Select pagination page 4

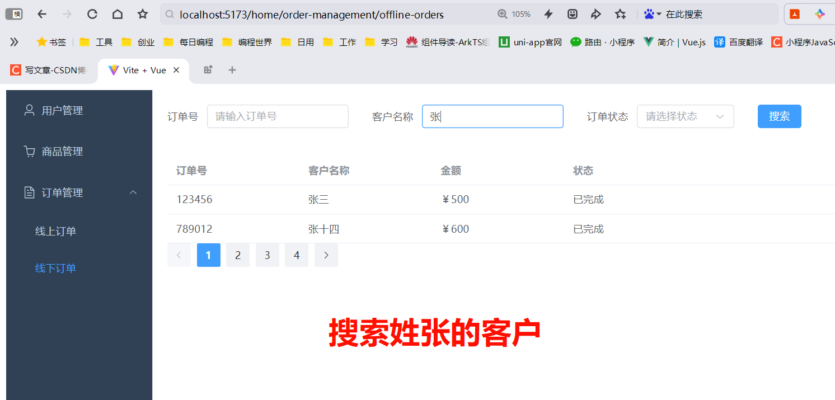pos(297,255)
